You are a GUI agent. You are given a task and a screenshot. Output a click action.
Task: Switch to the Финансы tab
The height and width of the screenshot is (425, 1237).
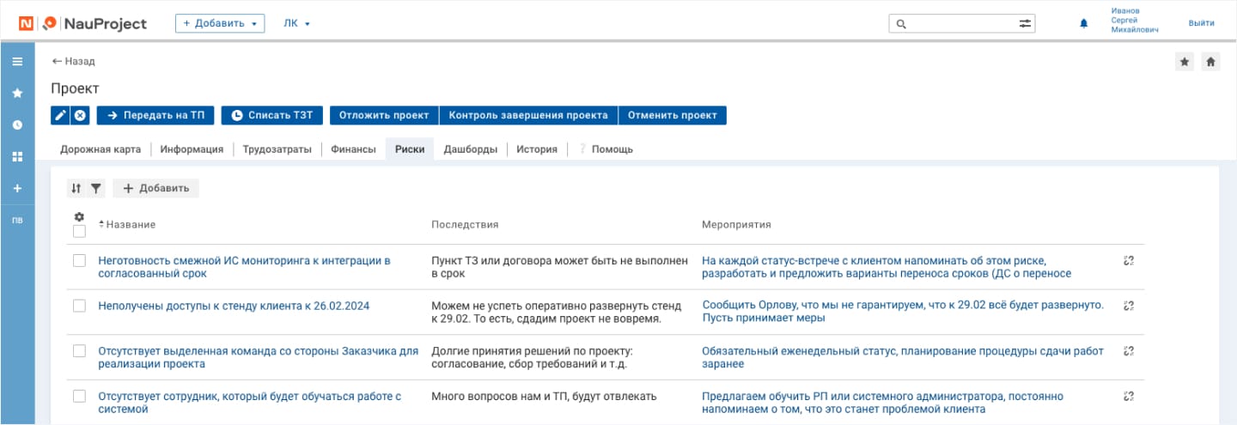tap(353, 149)
